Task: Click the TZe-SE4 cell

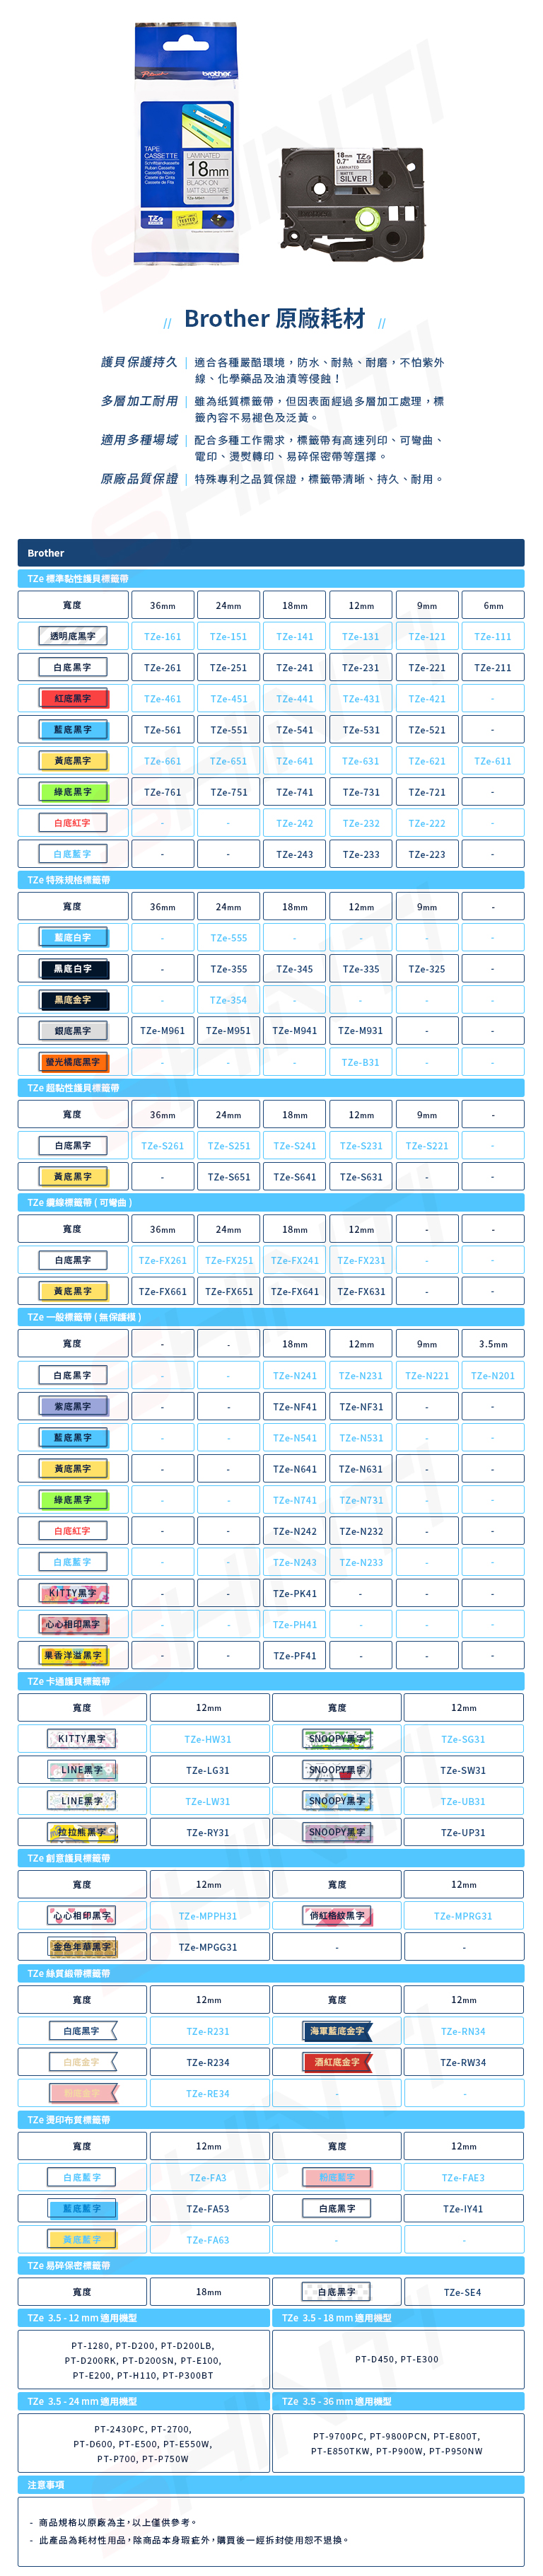Action: pyautogui.click(x=463, y=2293)
